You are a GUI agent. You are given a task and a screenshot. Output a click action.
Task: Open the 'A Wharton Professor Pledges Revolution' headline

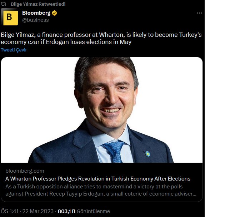[98, 178]
